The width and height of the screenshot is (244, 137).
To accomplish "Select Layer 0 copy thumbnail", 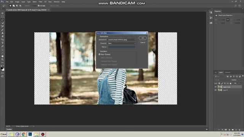I will [x=220, y=87].
